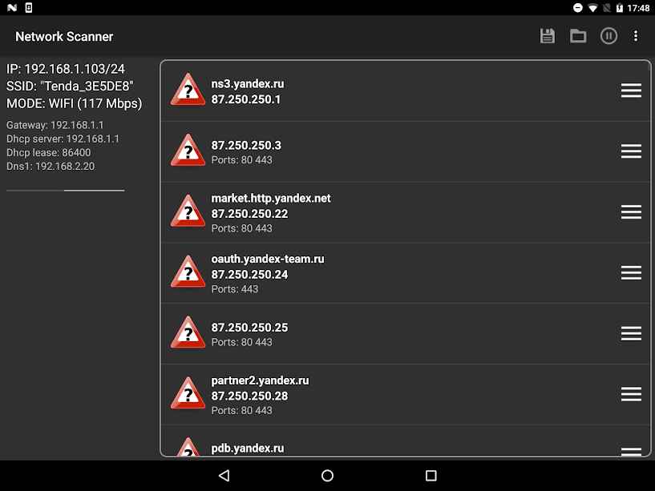The image size is (655, 491).
Task: Open saved scans folder icon
Action: (578, 36)
